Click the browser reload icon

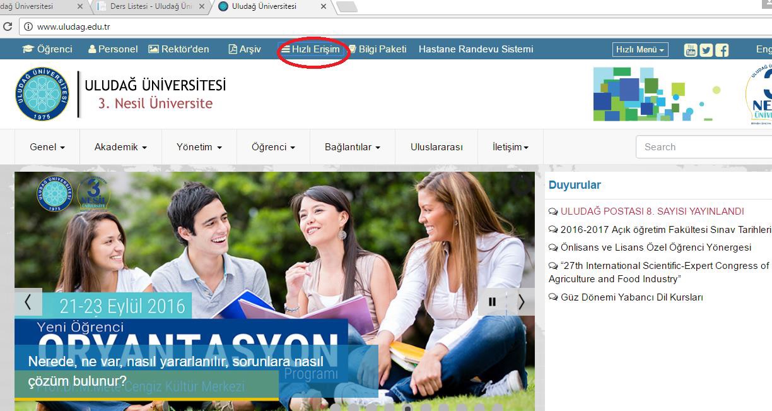coord(8,27)
